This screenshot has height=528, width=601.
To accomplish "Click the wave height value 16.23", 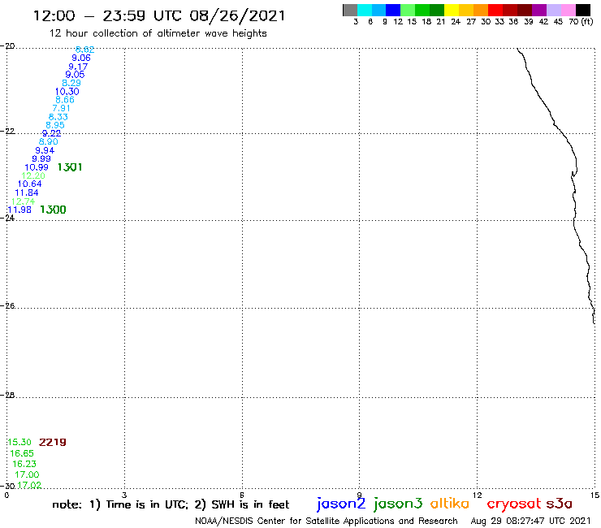I will coord(24,464).
